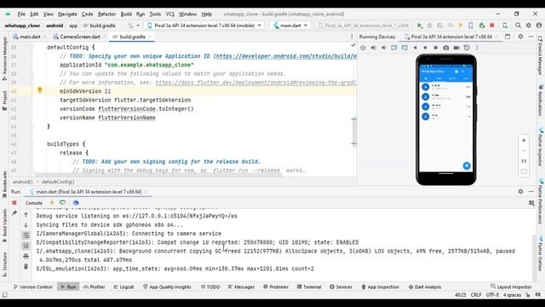
Task: Click hot restart green icon in Run panel
Action: coord(62,203)
